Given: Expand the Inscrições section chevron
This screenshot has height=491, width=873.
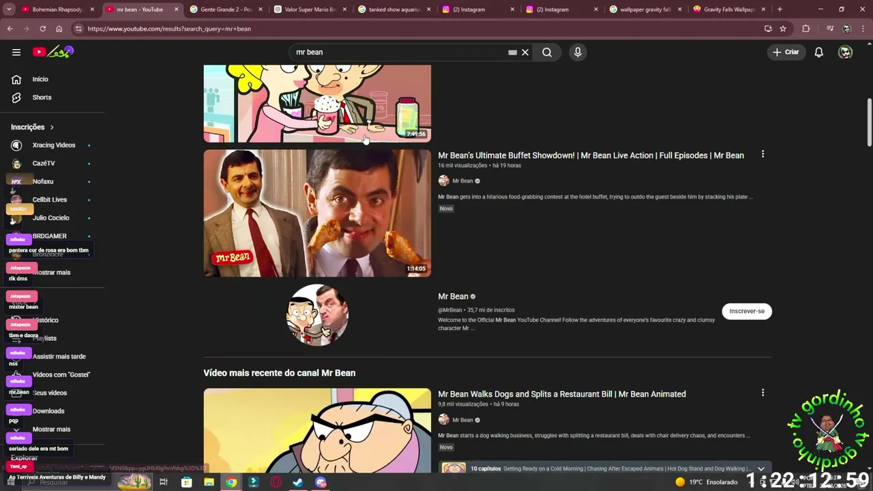Looking at the screenshot, I should pyautogui.click(x=51, y=127).
